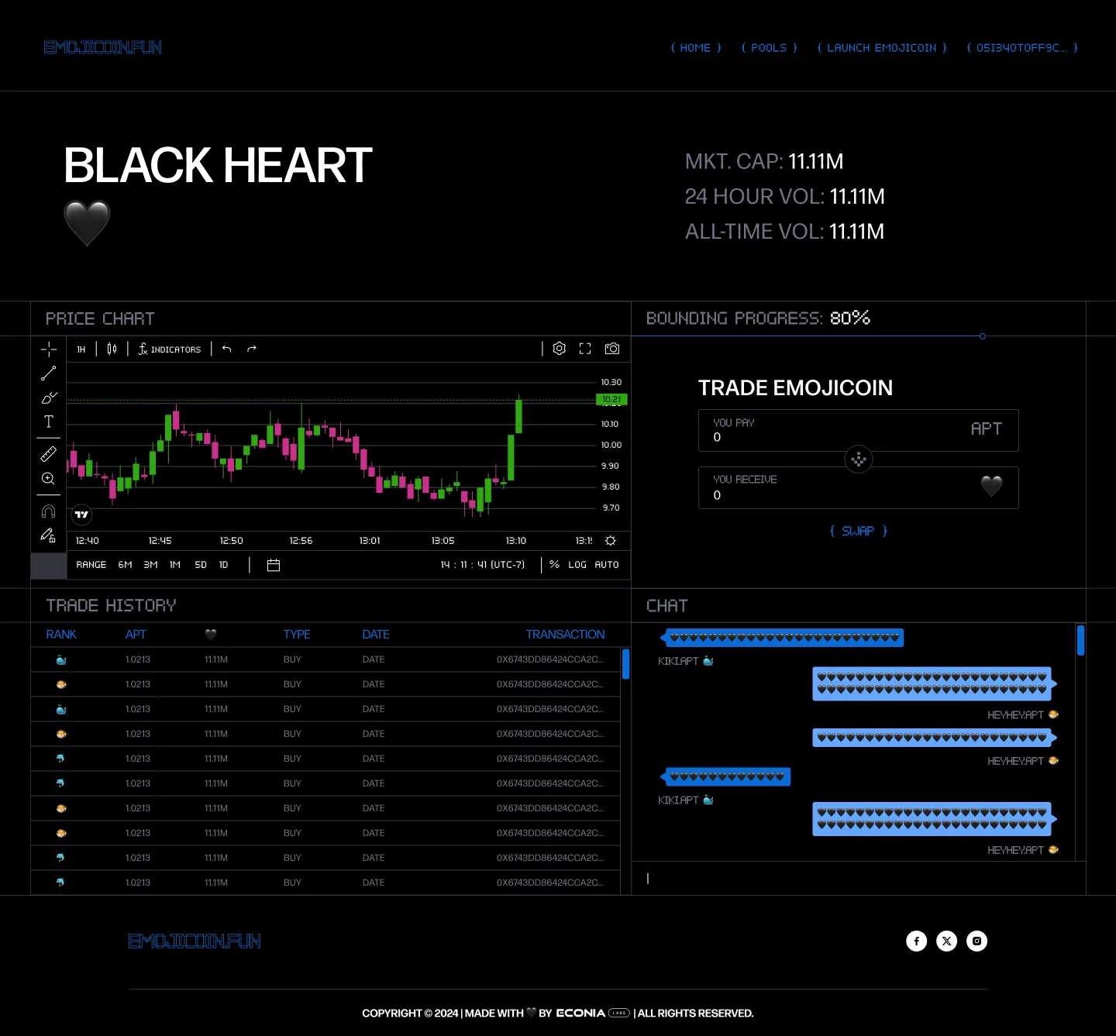The width and height of the screenshot is (1116, 1036).
Task: Go to the Home page
Action: pos(696,47)
